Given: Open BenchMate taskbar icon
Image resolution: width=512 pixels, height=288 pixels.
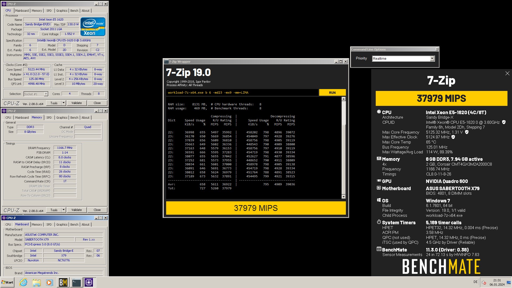Looking at the screenshot, I should pos(63,282).
